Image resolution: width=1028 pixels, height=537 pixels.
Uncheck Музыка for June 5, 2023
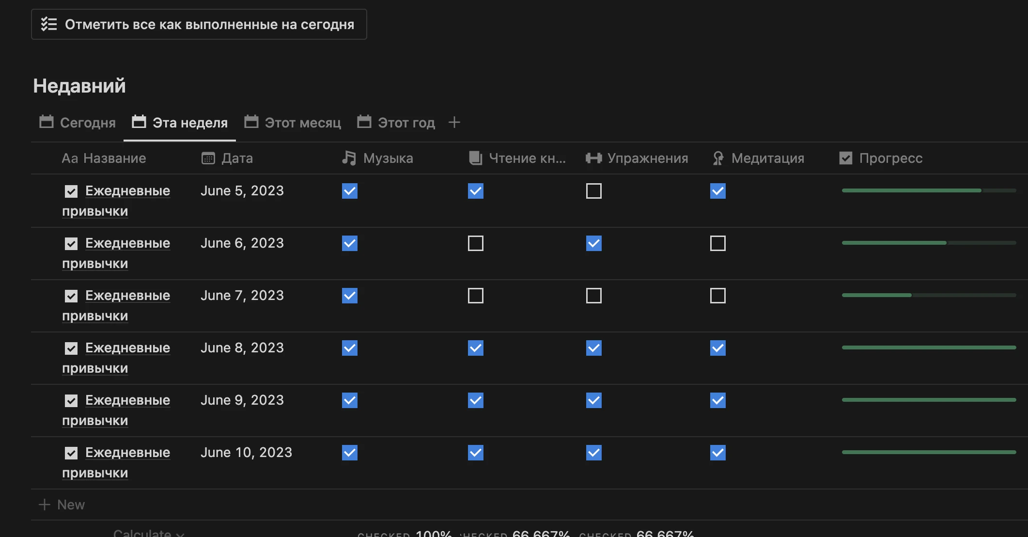coord(350,191)
